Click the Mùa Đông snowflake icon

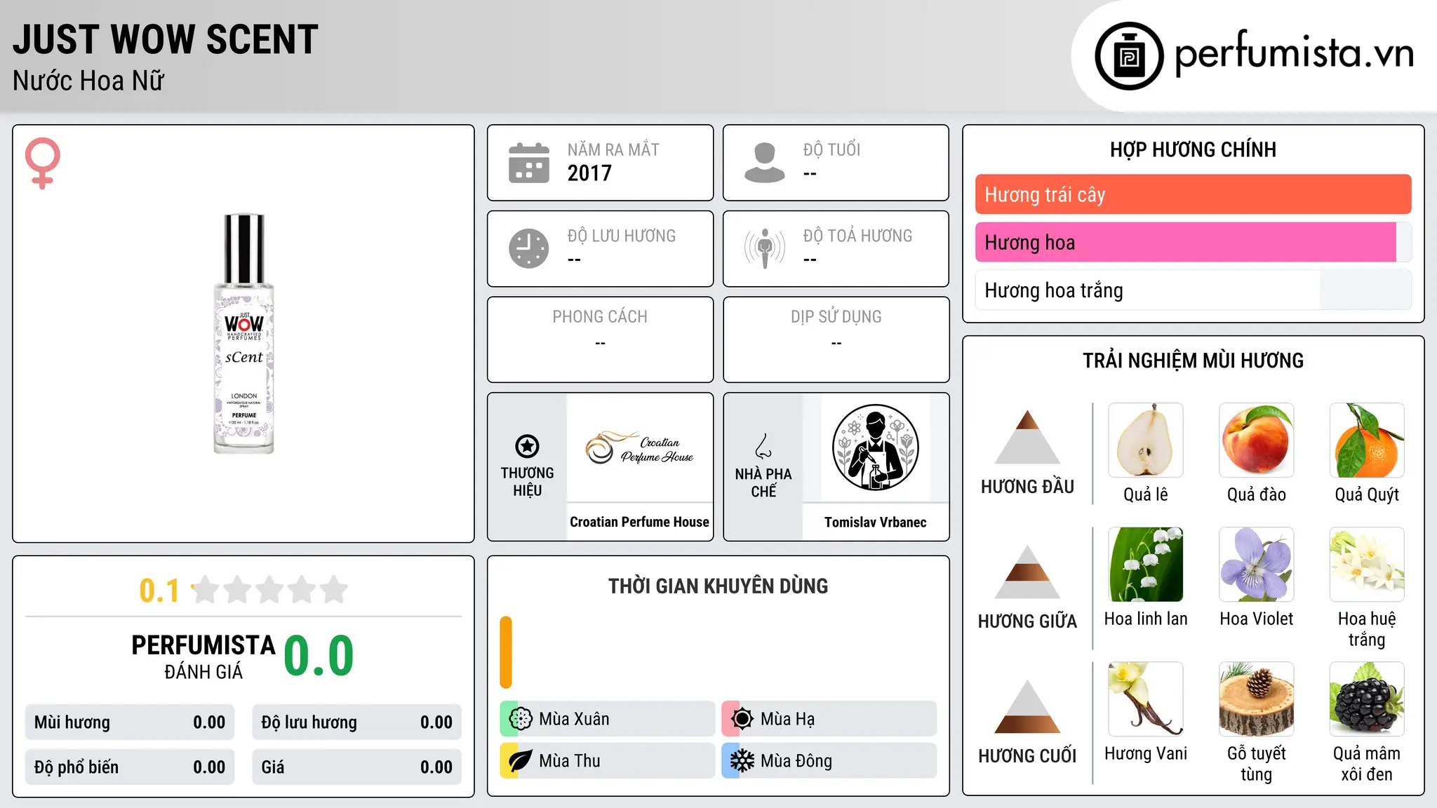[x=742, y=761]
